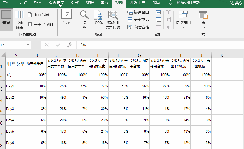The height and width of the screenshot is (149, 244).
Task: Click cell A1 '用户类型'
Action: coord(16,63)
